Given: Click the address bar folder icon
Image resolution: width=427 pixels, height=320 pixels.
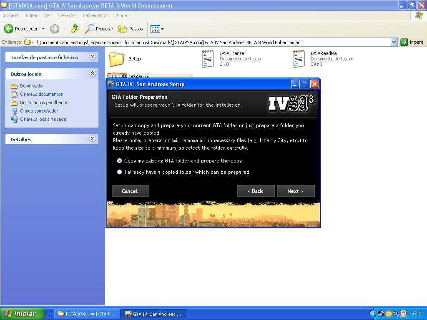Looking at the screenshot, I should pos(27,42).
